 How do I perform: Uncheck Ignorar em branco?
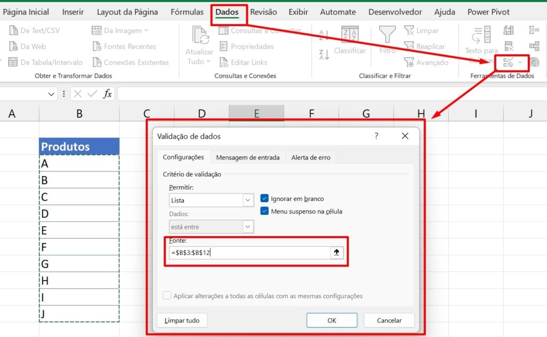[x=264, y=197]
